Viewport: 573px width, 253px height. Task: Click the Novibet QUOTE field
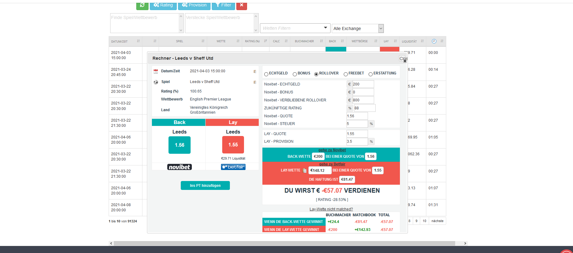[x=357, y=116]
